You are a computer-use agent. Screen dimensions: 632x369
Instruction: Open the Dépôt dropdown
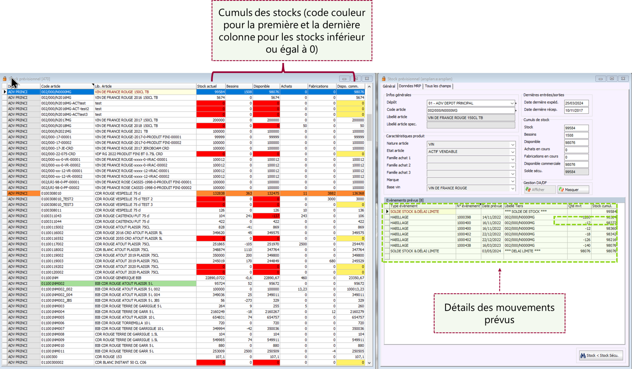(512, 103)
